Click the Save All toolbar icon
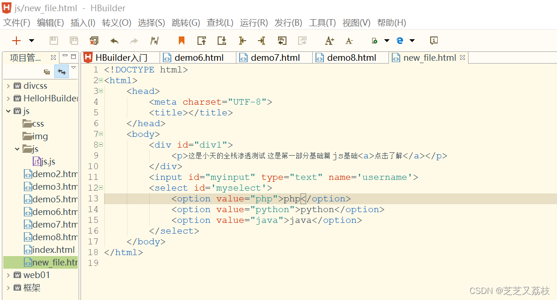This screenshot has width=557, height=300. [74, 41]
